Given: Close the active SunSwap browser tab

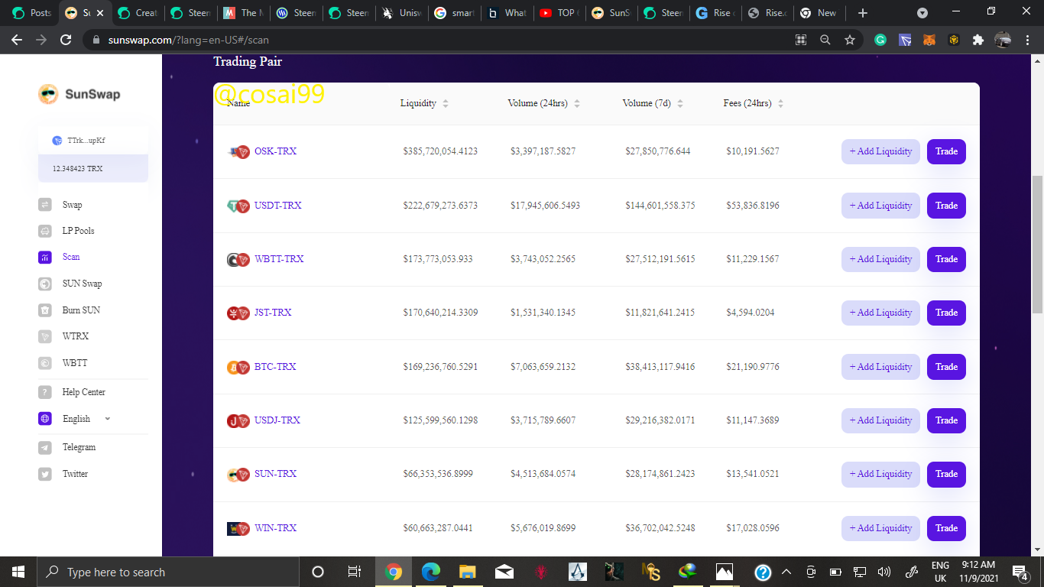Looking at the screenshot, I should point(99,13).
